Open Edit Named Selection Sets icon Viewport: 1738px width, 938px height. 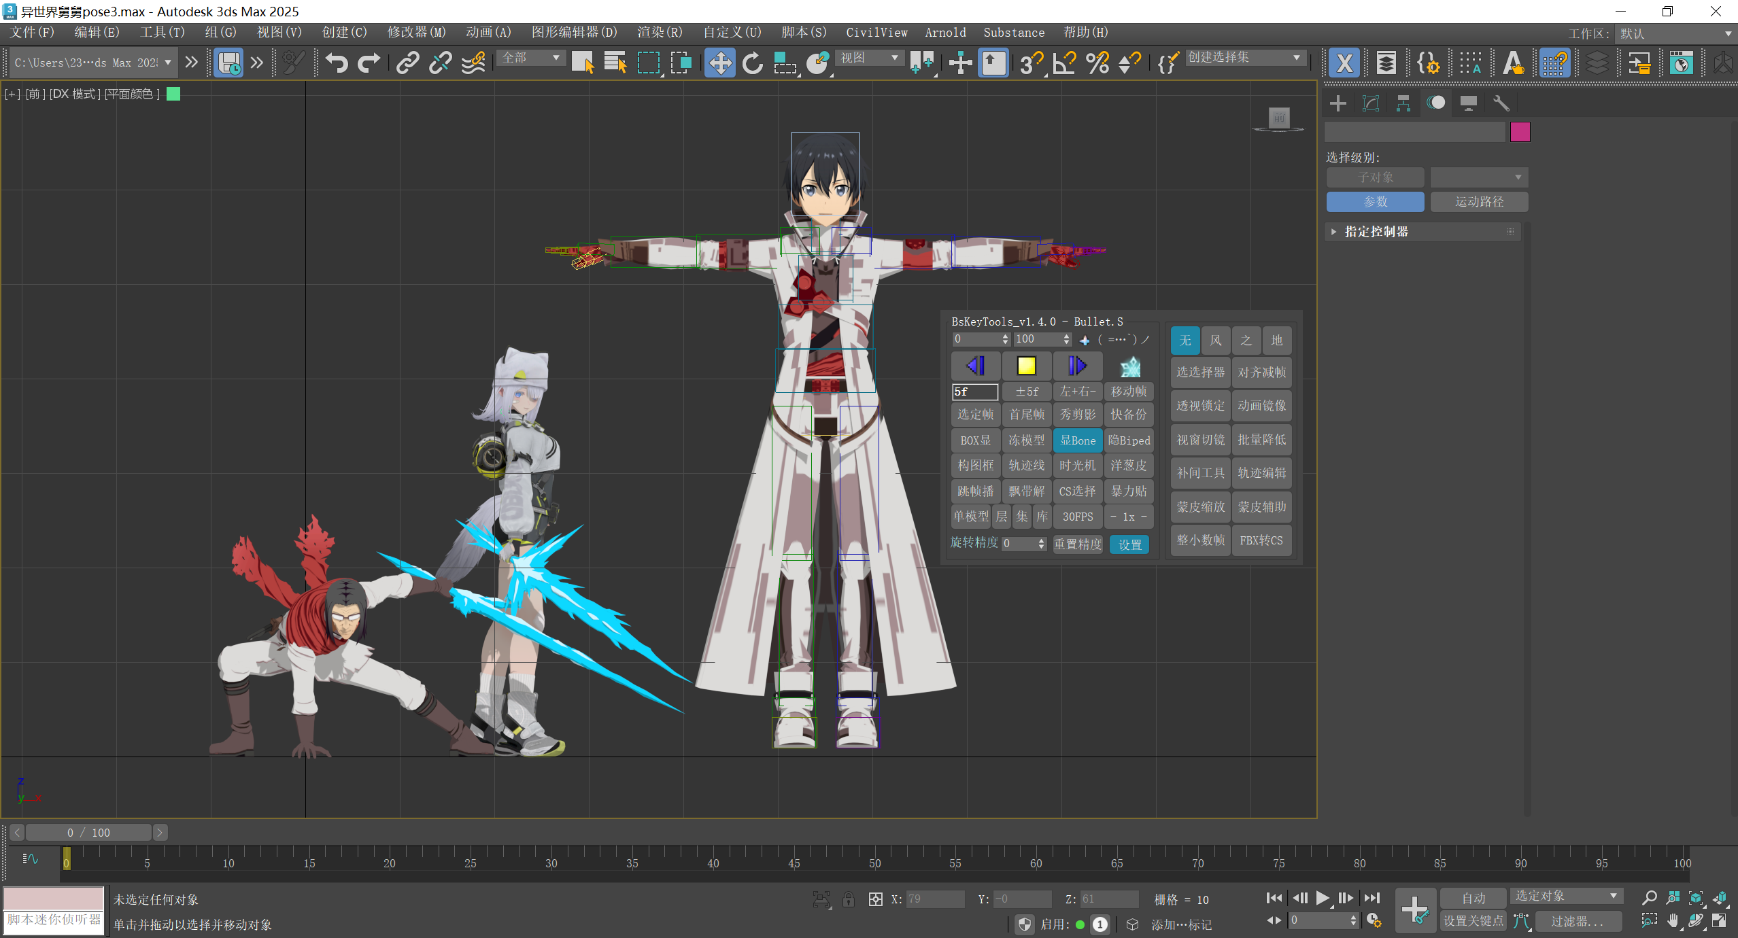pos(1168,63)
